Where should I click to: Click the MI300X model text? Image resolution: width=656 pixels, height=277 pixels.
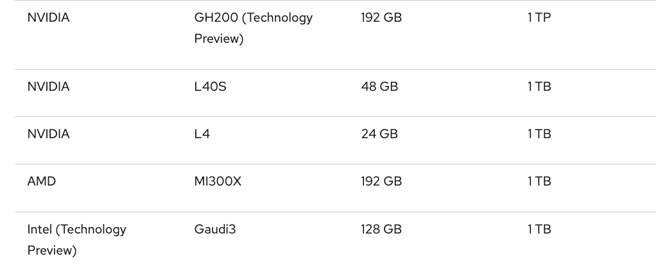pos(218,182)
